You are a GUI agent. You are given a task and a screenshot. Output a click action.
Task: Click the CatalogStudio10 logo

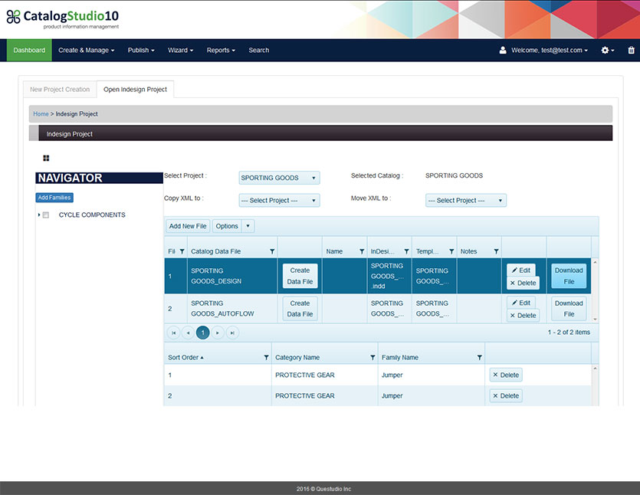coord(63,18)
